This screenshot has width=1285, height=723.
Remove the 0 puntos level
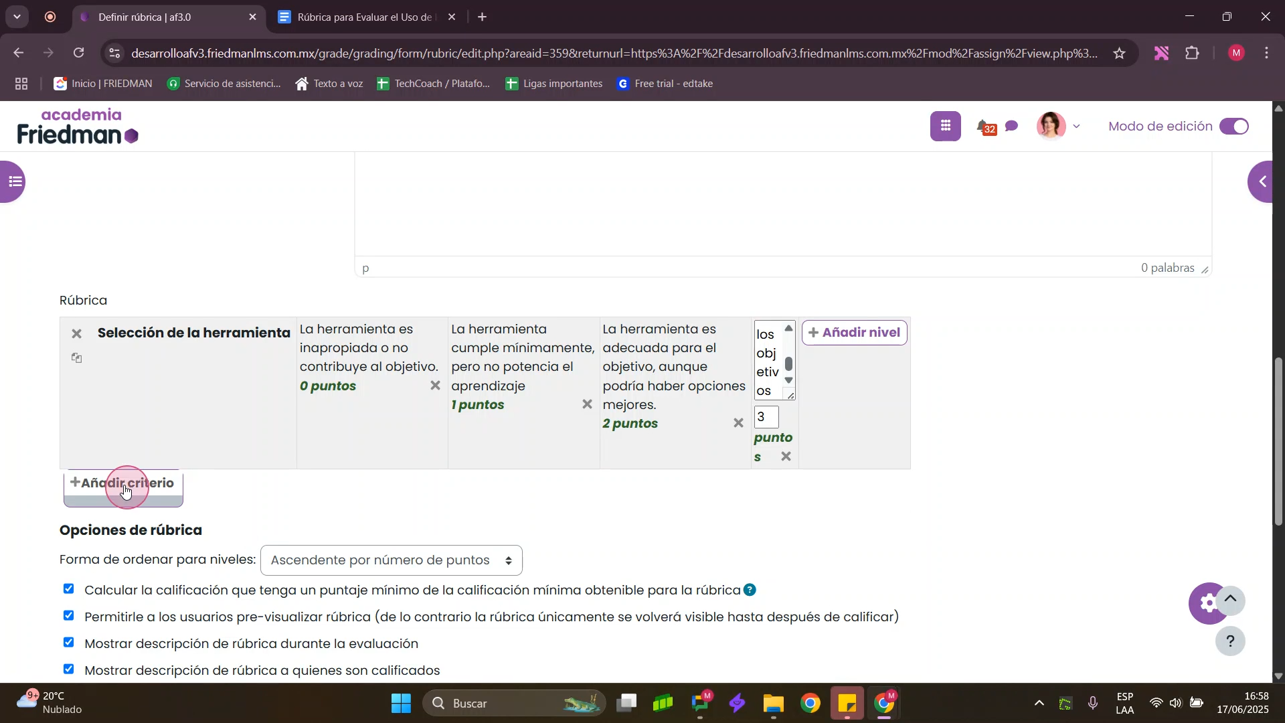point(435,386)
